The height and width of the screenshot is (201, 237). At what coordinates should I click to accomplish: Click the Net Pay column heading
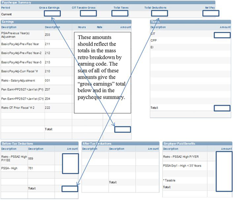[x=210, y=8]
